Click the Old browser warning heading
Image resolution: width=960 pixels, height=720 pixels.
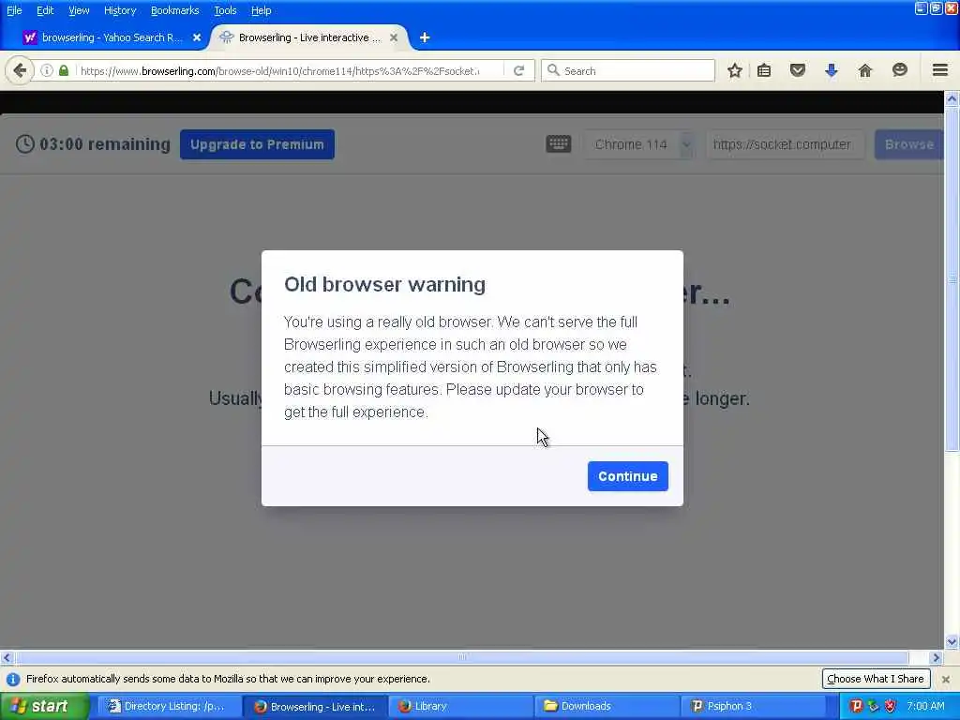tap(384, 285)
